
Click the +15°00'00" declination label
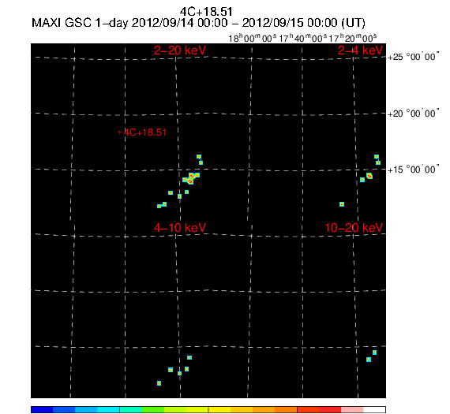[x=413, y=170]
